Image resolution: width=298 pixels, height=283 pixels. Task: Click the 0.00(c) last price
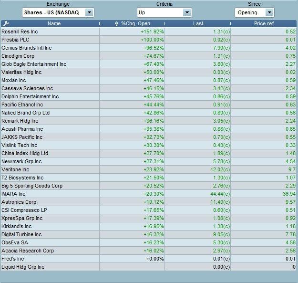click(221, 267)
